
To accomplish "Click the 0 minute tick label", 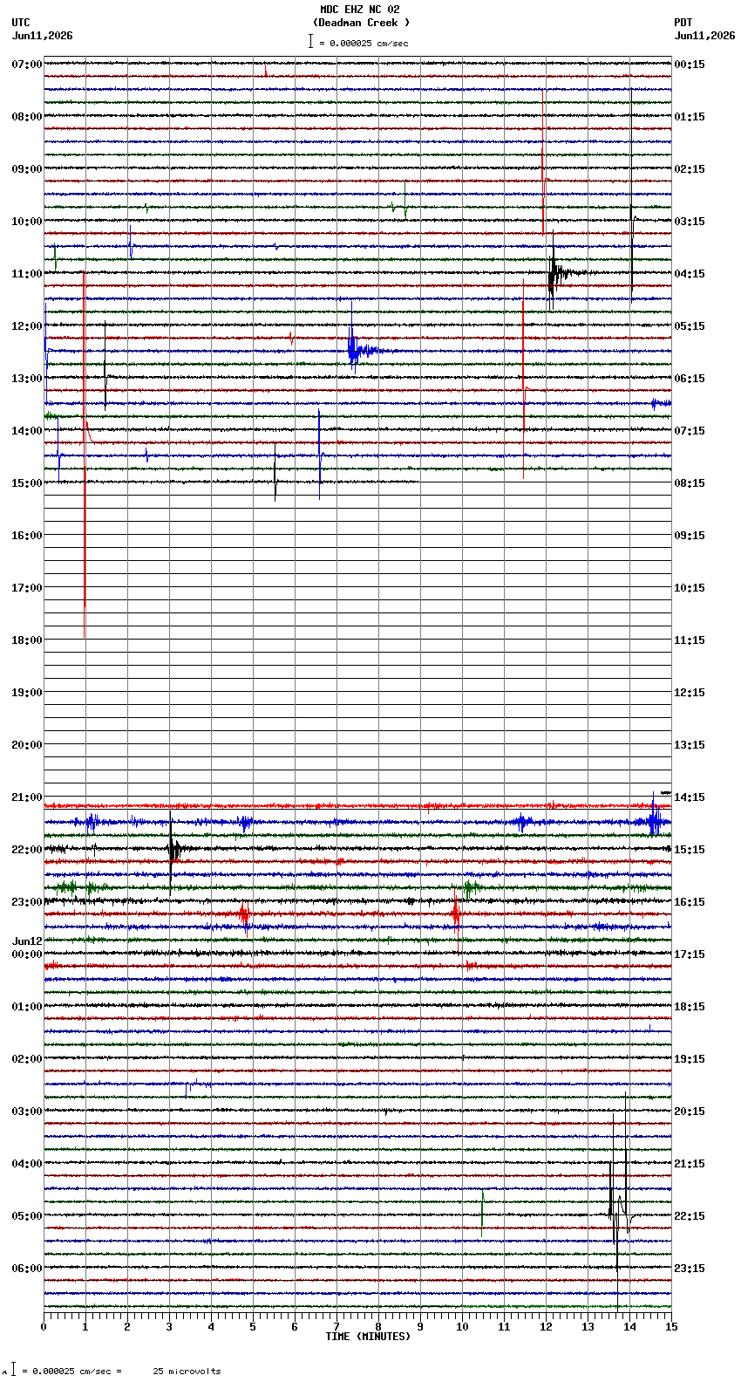I will (44, 1327).
